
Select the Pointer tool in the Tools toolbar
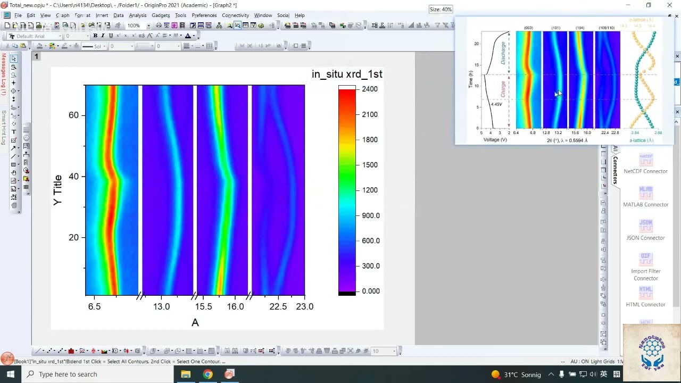[14, 59]
